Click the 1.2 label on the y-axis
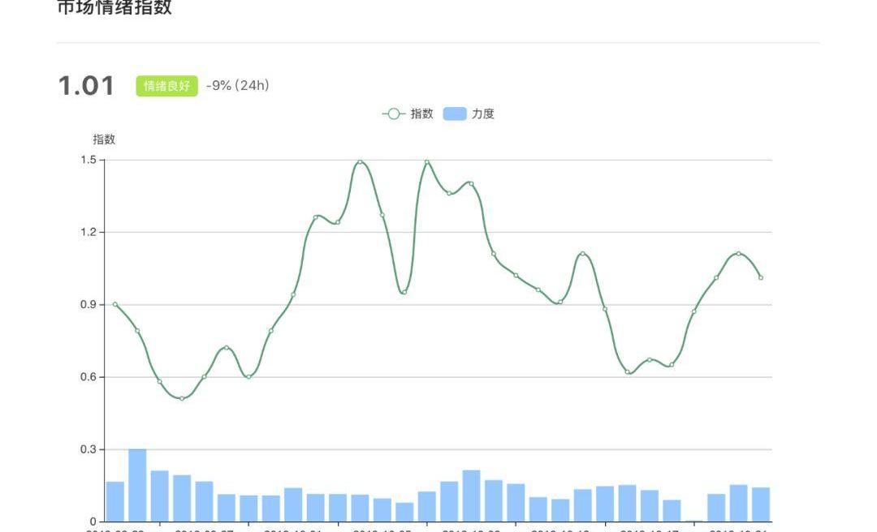Viewport: 877px width, 532px height. pyautogui.click(x=88, y=232)
